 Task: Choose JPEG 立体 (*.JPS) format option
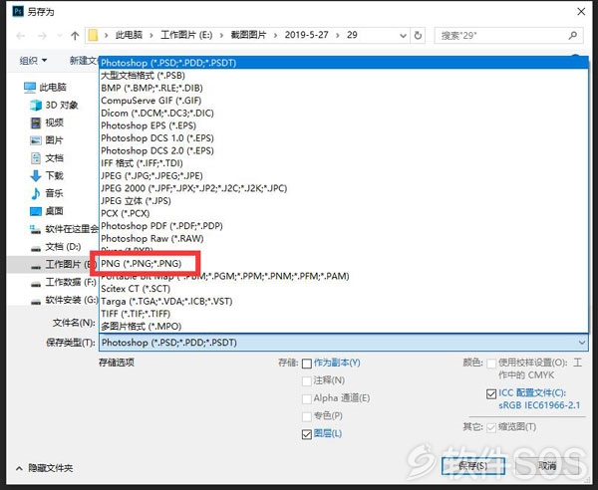tap(344, 201)
